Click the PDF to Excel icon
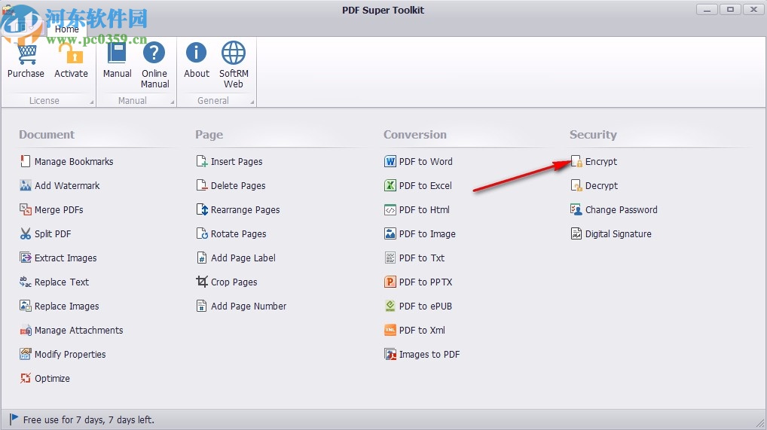Image resolution: width=767 pixels, height=430 pixels. click(390, 185)
